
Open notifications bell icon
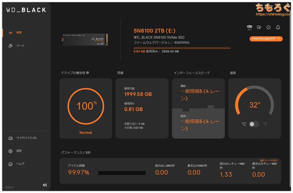click(x=278, y=27)
